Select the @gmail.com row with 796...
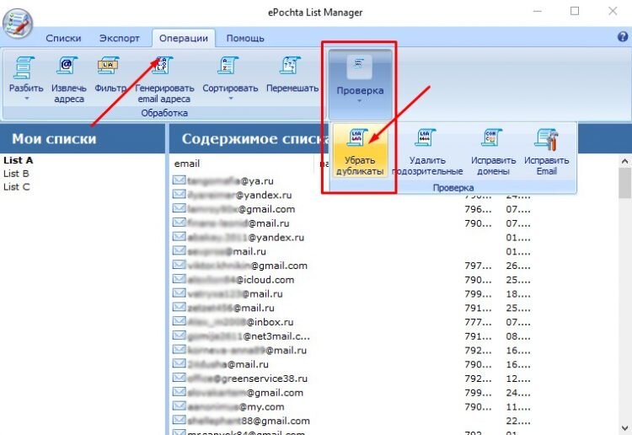 coord(353,209)
